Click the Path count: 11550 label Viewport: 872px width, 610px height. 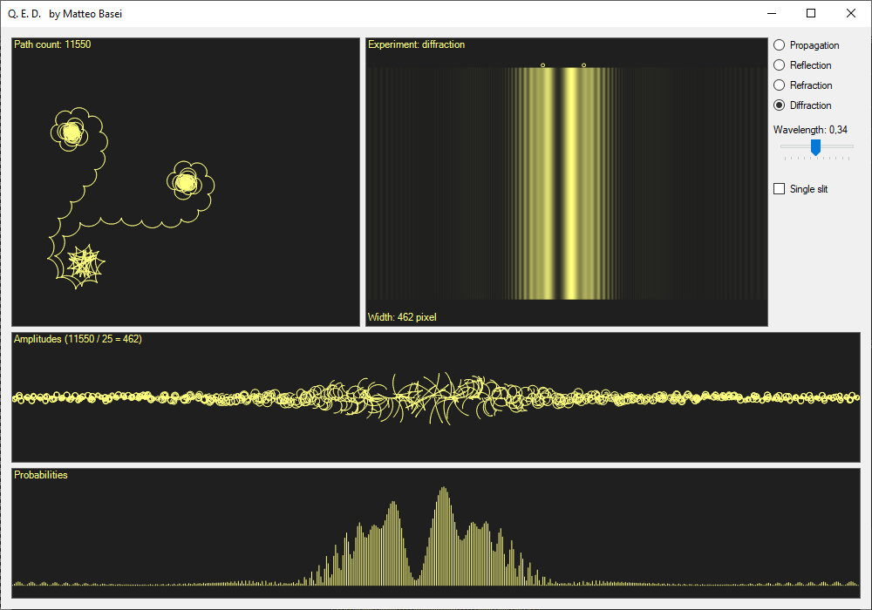(52, 44)
